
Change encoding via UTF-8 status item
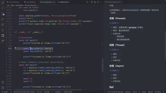coord(135,92)
